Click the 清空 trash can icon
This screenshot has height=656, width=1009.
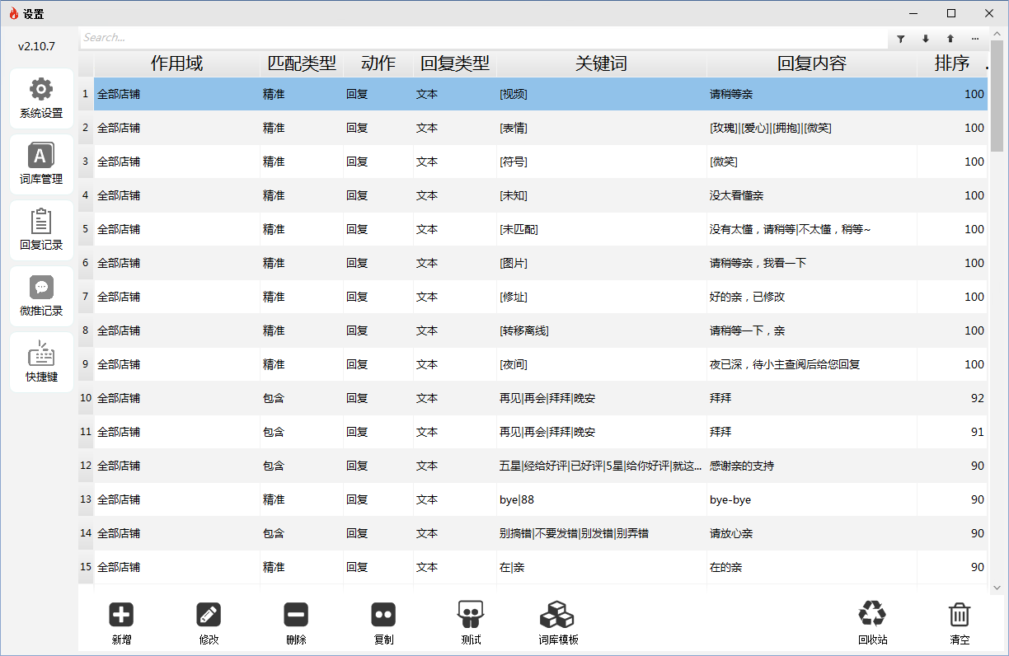[959, 614]
